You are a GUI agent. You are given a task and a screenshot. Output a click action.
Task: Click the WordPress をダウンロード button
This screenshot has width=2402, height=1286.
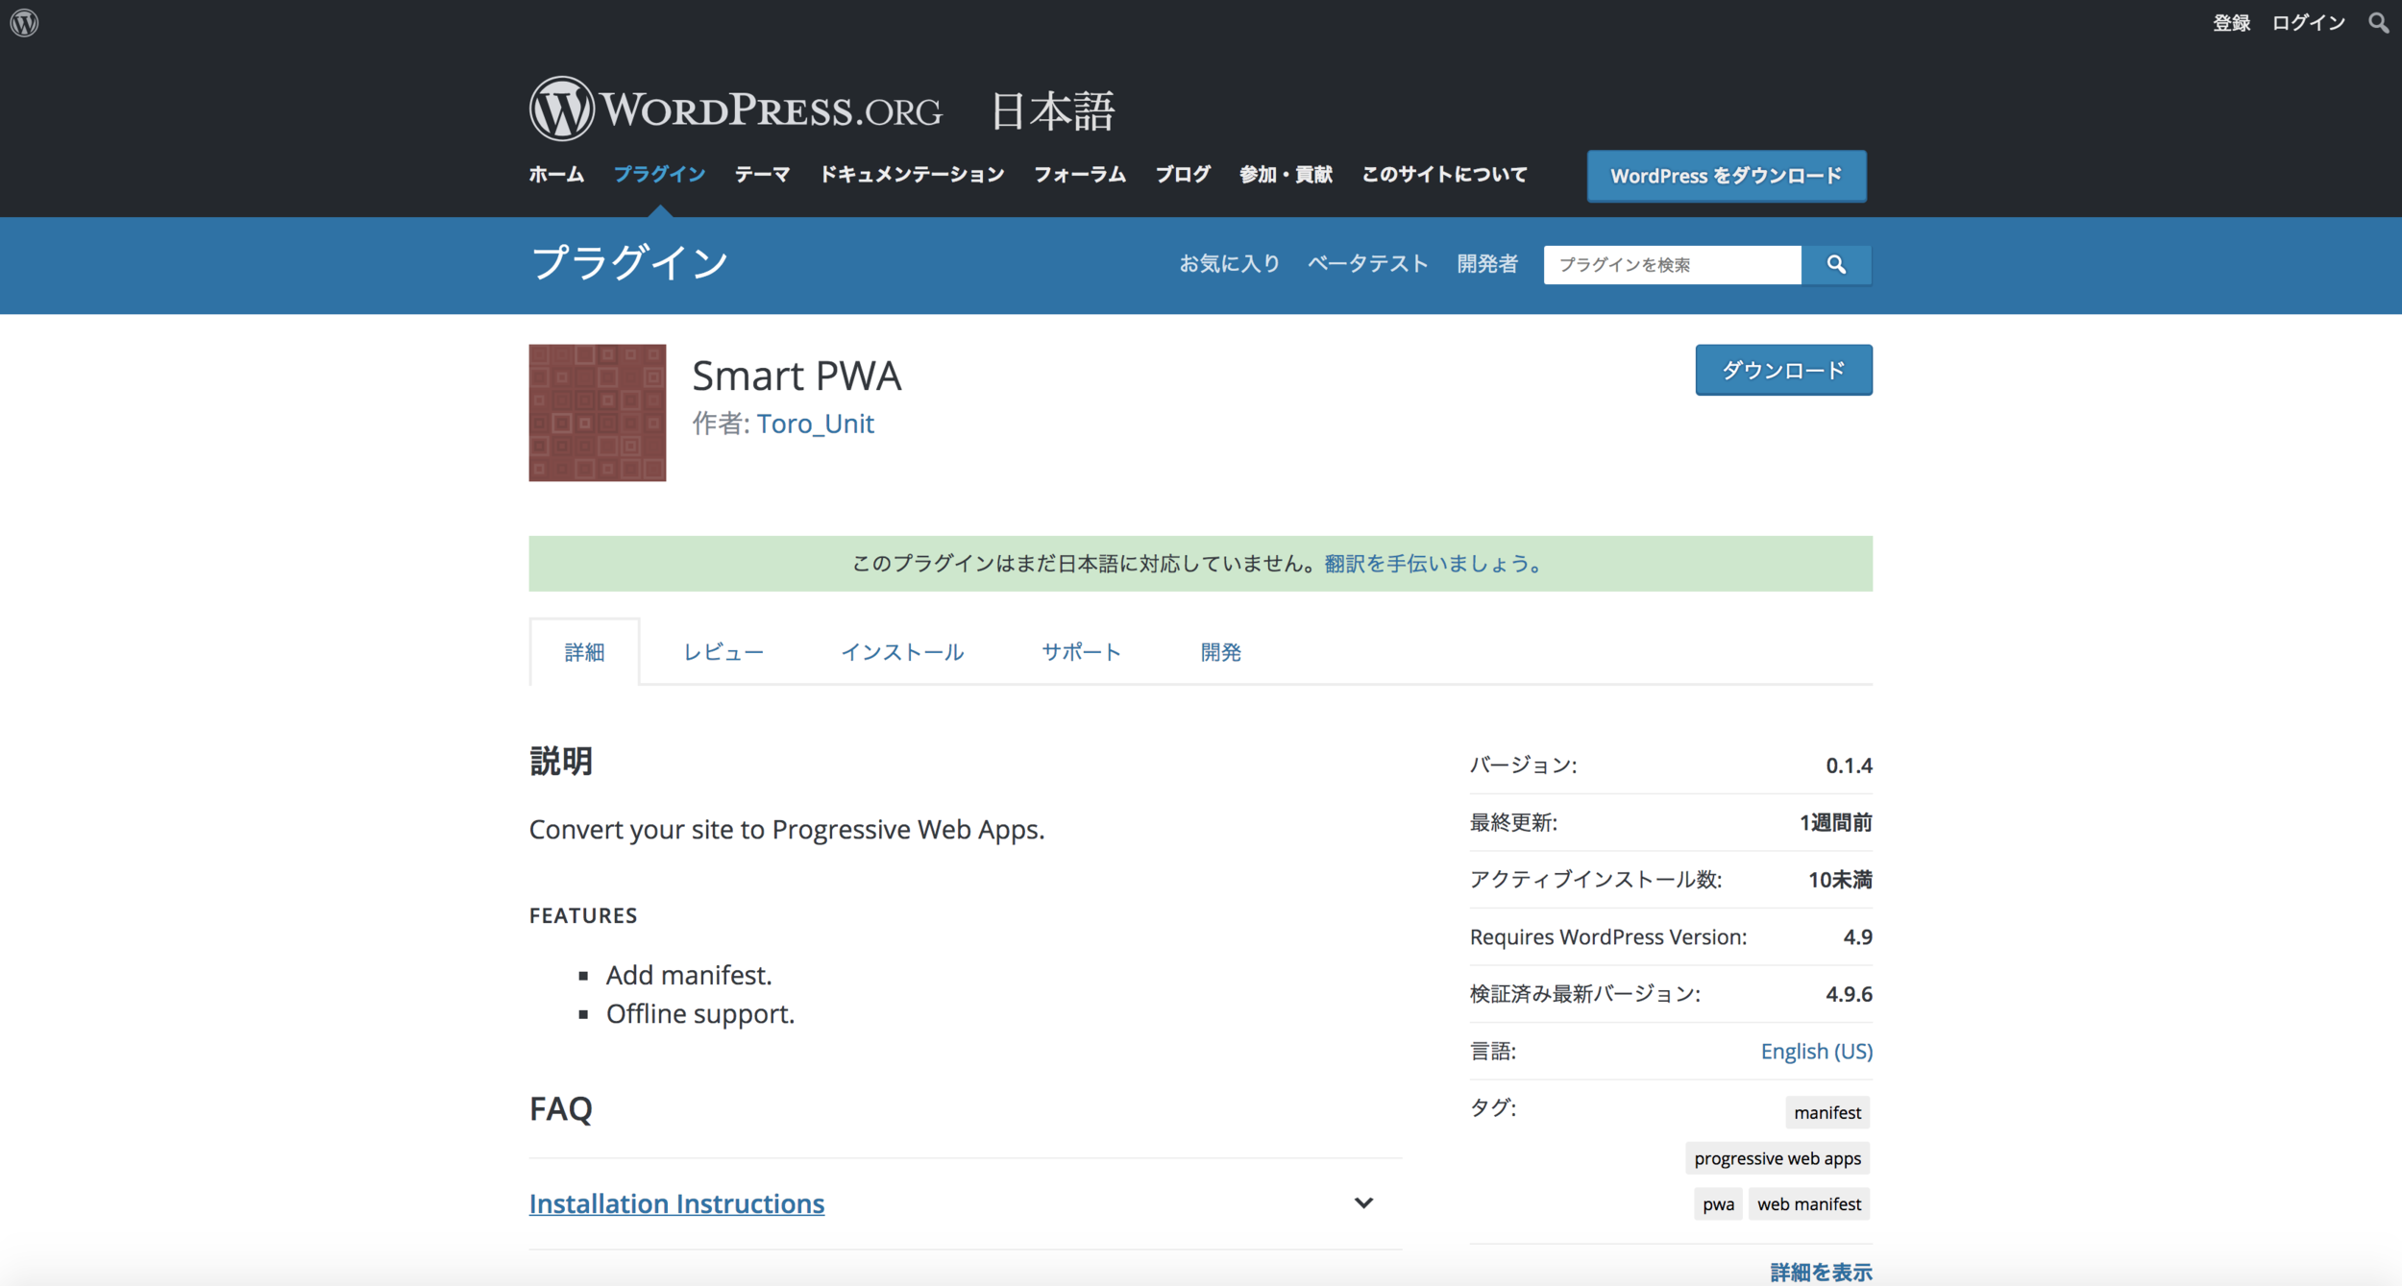click(x=1726, y=176)
